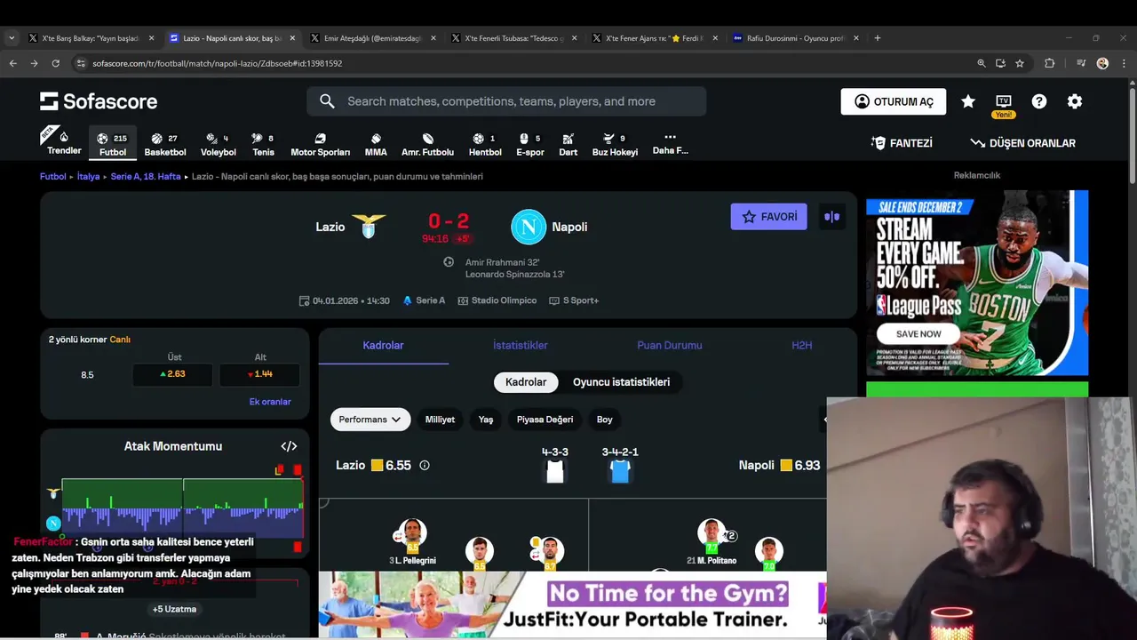Select Voleybol sport category

click(x=219, y=143)
